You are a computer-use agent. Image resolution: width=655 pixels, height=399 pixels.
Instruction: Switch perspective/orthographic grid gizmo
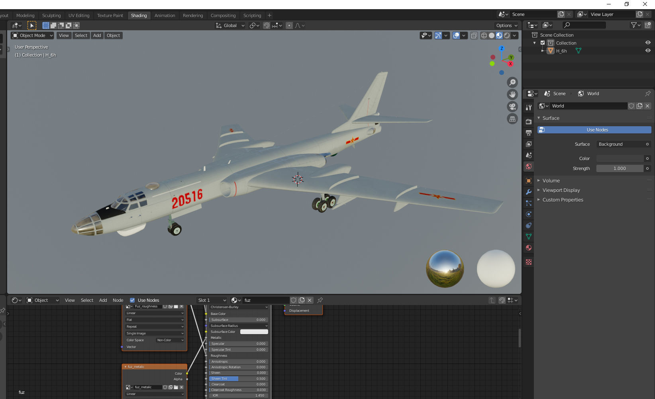pyautogui.click(x=512, y=119)
